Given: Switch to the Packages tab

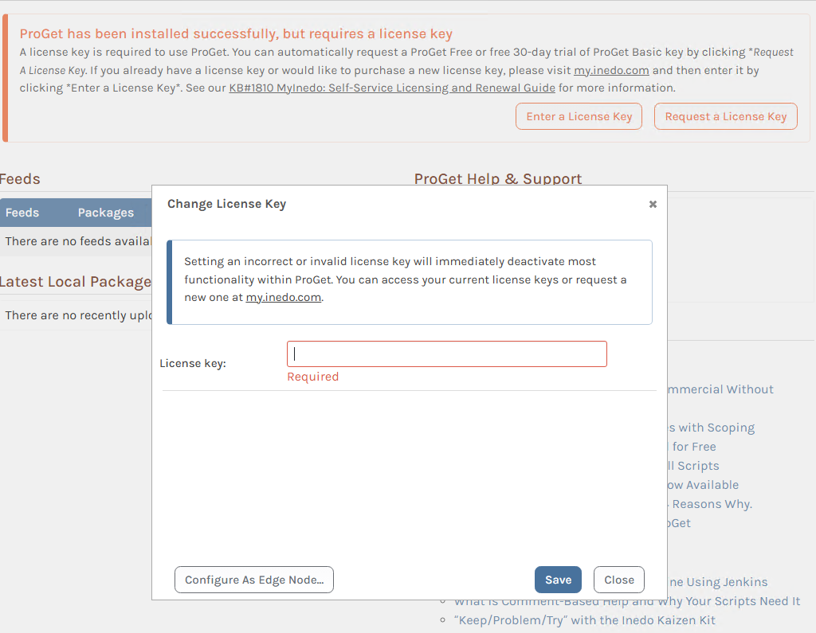Looking at the screenshot, I should click(106, 213).
